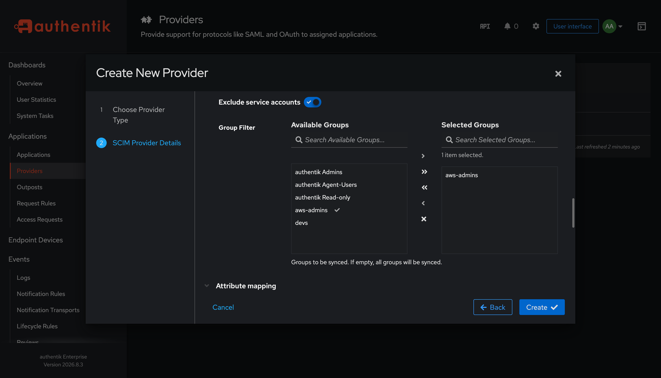Open admin settings gear icon
661x378 pixels.
pyautogui.click(x=536, y=26)
